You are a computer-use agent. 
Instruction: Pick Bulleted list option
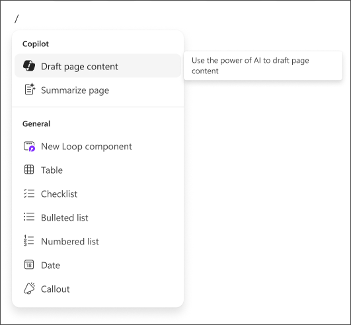pyautogui.click(x=98, y=217)
